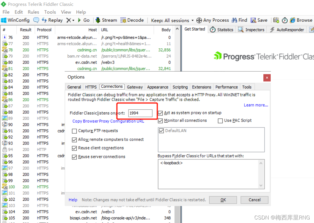314x223 pixels.
Task: Click the Protocol column header
Action: point(44,30)
